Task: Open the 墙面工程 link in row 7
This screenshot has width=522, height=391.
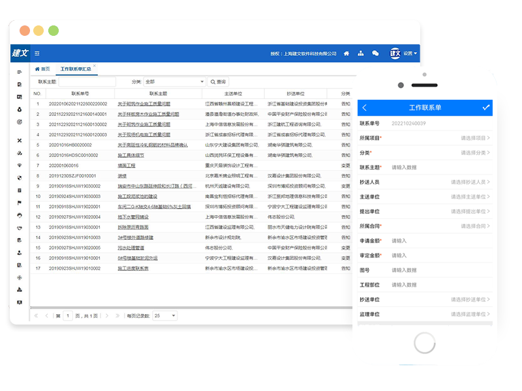Action: click(x=127, y=166)
